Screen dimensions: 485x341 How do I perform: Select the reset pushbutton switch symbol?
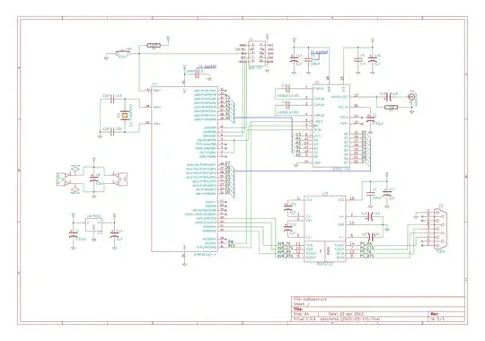coord(123,53)
